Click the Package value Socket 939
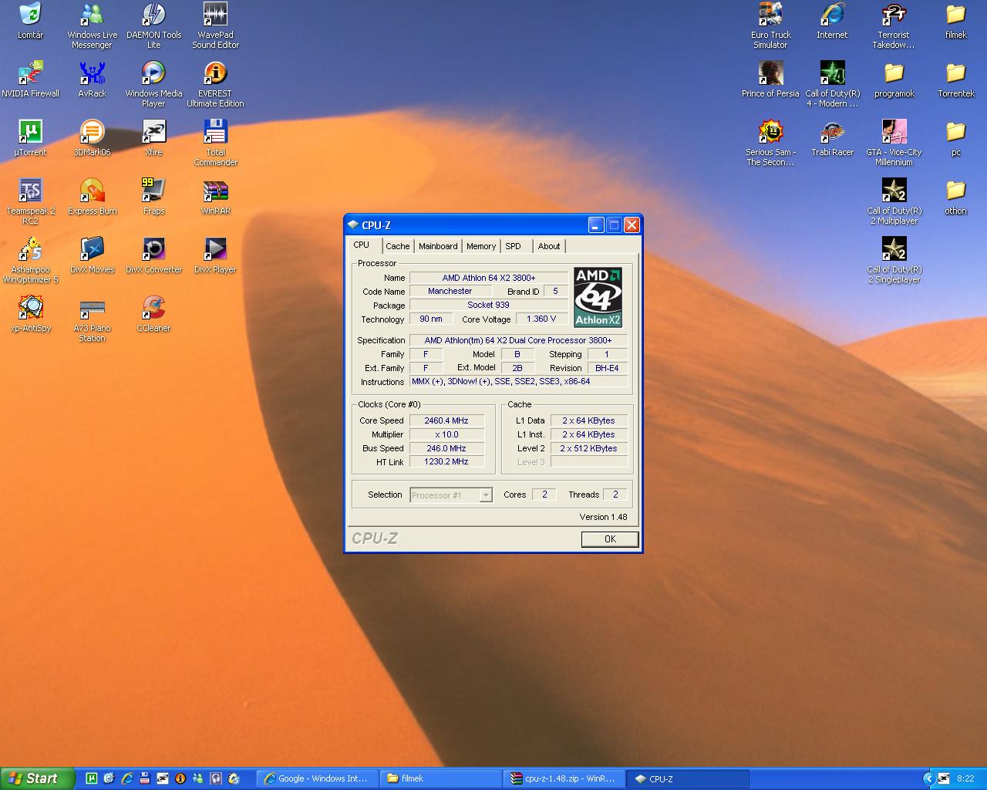 (x=489, y=305)
